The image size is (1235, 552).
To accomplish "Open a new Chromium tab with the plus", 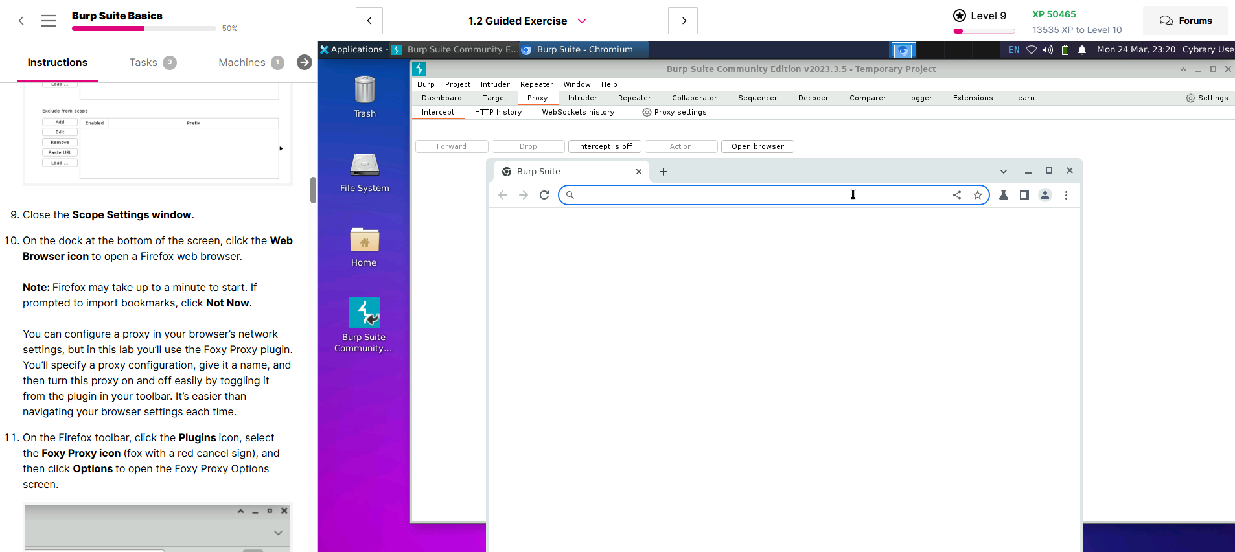I will tap(664, 172).
